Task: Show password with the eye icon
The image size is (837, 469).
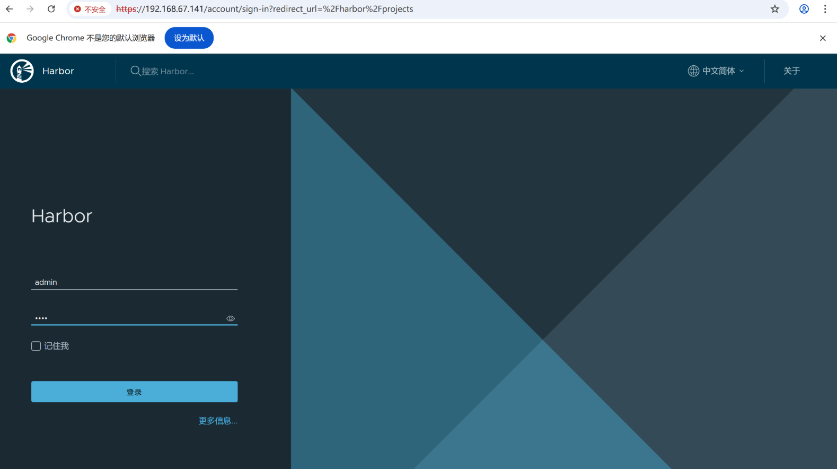Action: 231,318
